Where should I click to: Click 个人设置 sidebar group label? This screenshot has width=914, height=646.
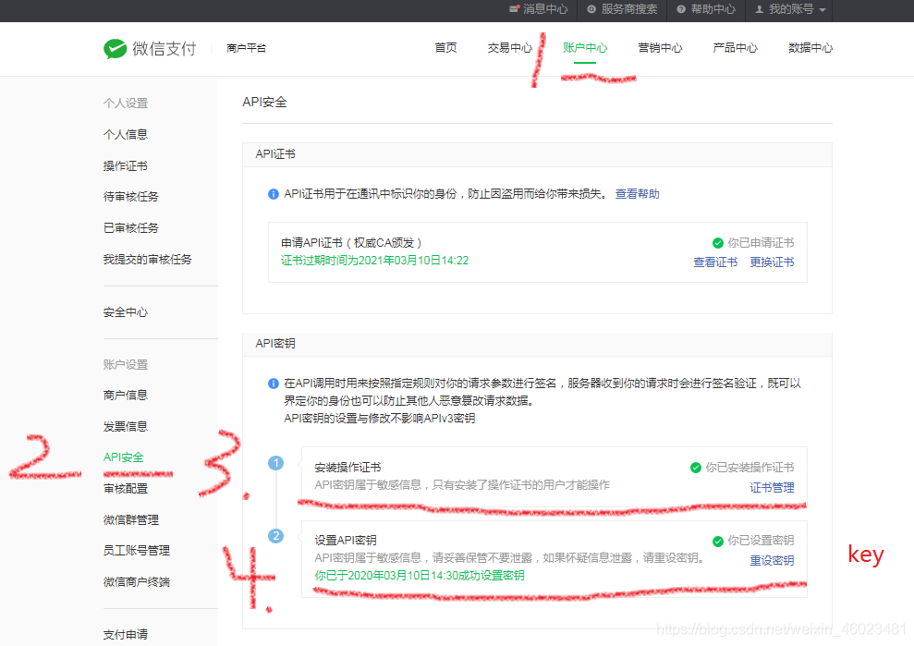[126, 104]
